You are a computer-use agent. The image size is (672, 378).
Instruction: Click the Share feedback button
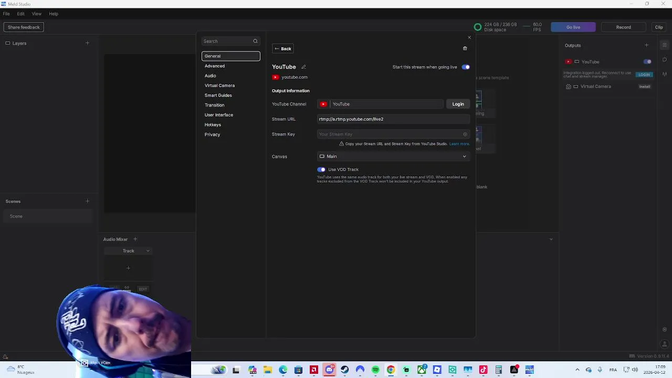(24, 27)
